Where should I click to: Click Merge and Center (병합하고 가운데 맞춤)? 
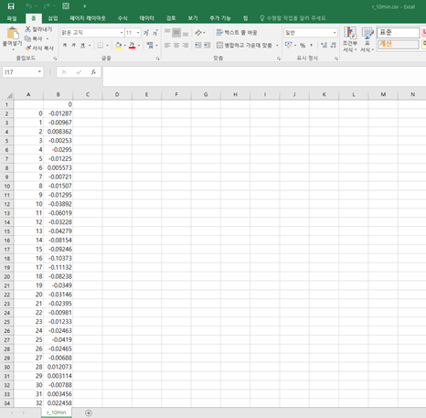[x=244, y=45]
